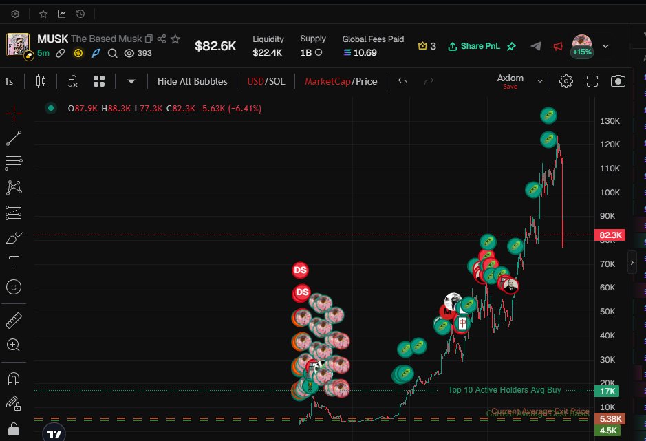Select SOL currency option
This screenshot has height=441, width=646.
point(277,82)
